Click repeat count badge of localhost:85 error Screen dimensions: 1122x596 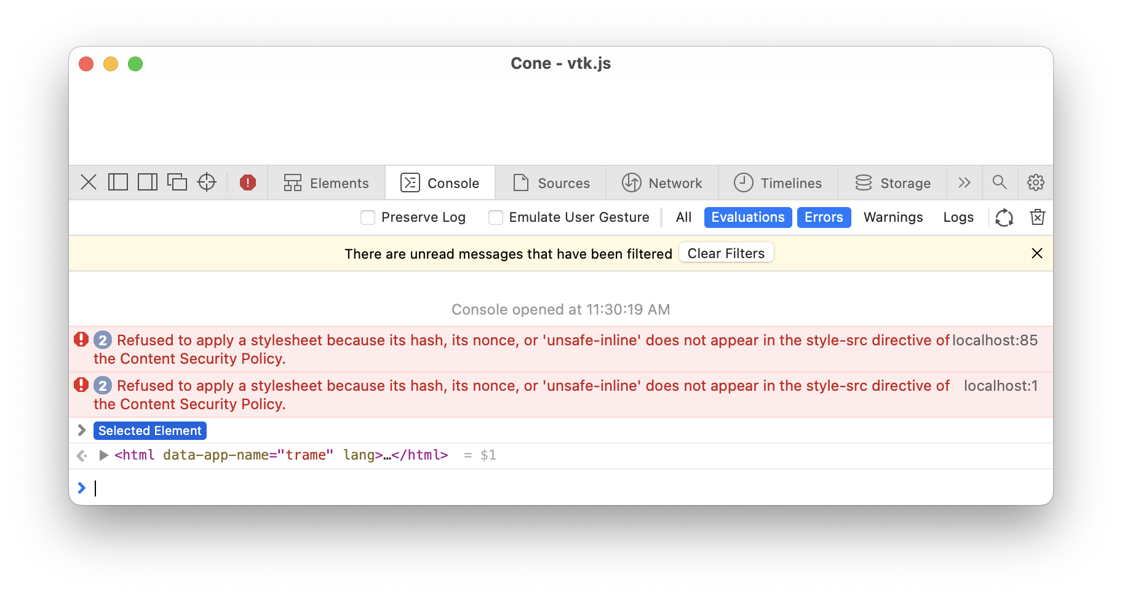pyautogui.click(x=103, y=340)
